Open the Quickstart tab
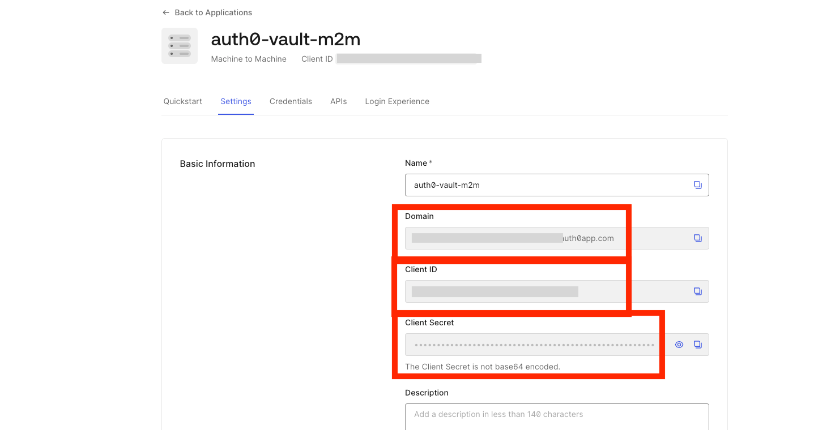Screen dimensions: 814x430 (x=183, y=101)
